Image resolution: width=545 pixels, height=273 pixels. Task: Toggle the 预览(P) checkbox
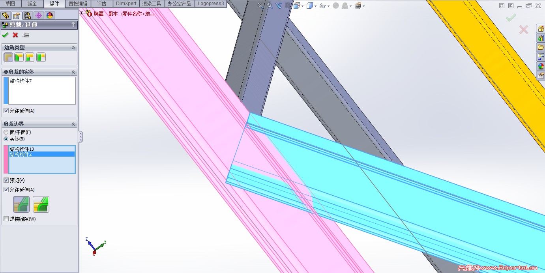(6, 180)
